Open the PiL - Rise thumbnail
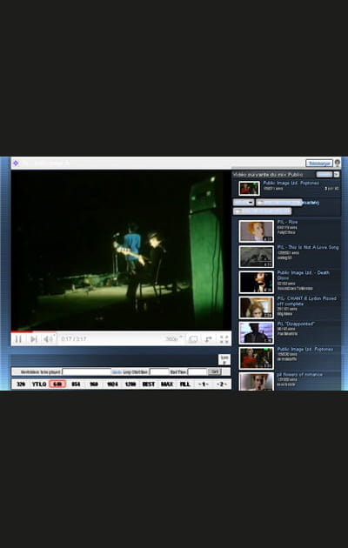The width and height of the screenshot is (348, 548). tap(256, 231)
